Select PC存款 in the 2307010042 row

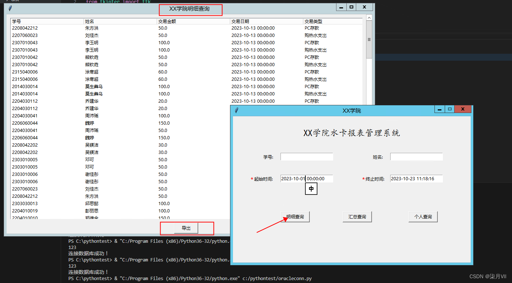(x=312, y=57)
